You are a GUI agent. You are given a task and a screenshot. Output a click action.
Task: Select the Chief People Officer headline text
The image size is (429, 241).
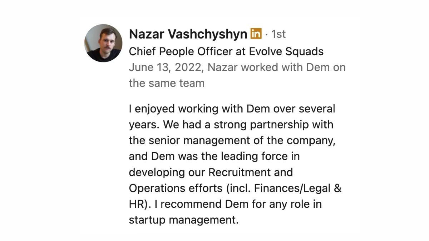point(226,51)
